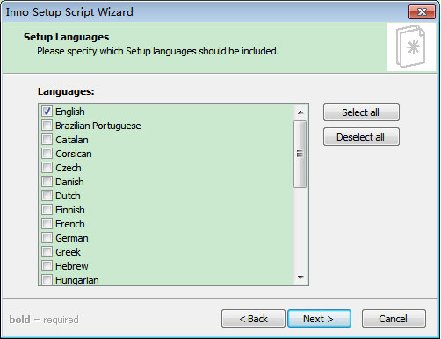The height and width of the screenshot is (339, 441).
Task: Cancel the script wizard
Action: click(x=394, y=319)
